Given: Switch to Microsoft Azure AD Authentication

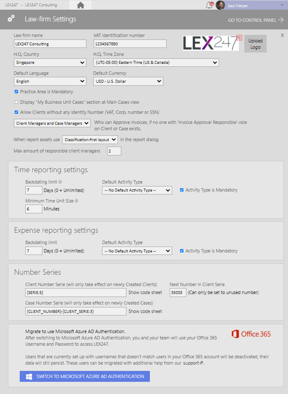Looking at the screenshot, I should (85, 376).
